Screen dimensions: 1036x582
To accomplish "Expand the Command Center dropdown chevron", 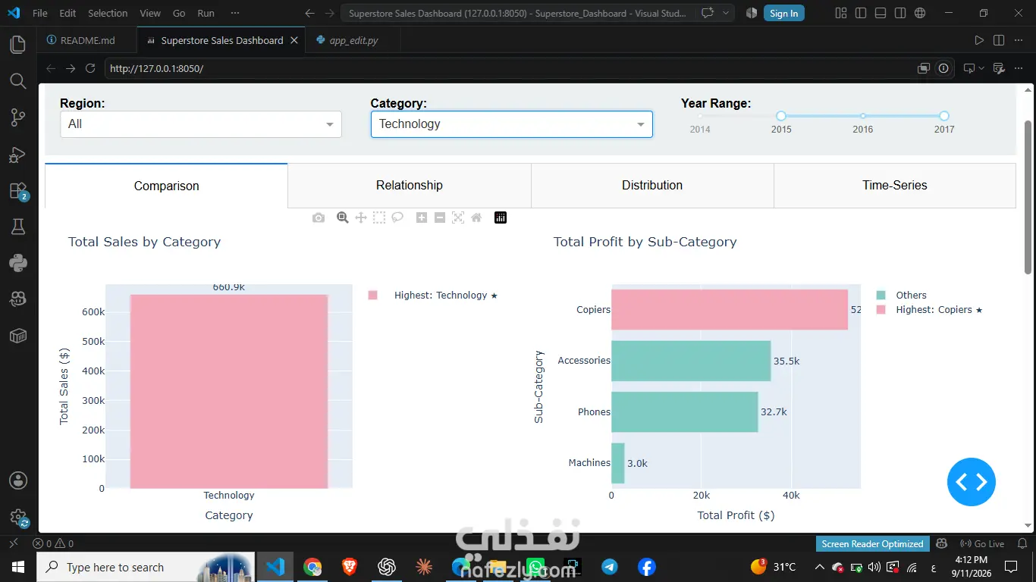I will tap(727, 13).
